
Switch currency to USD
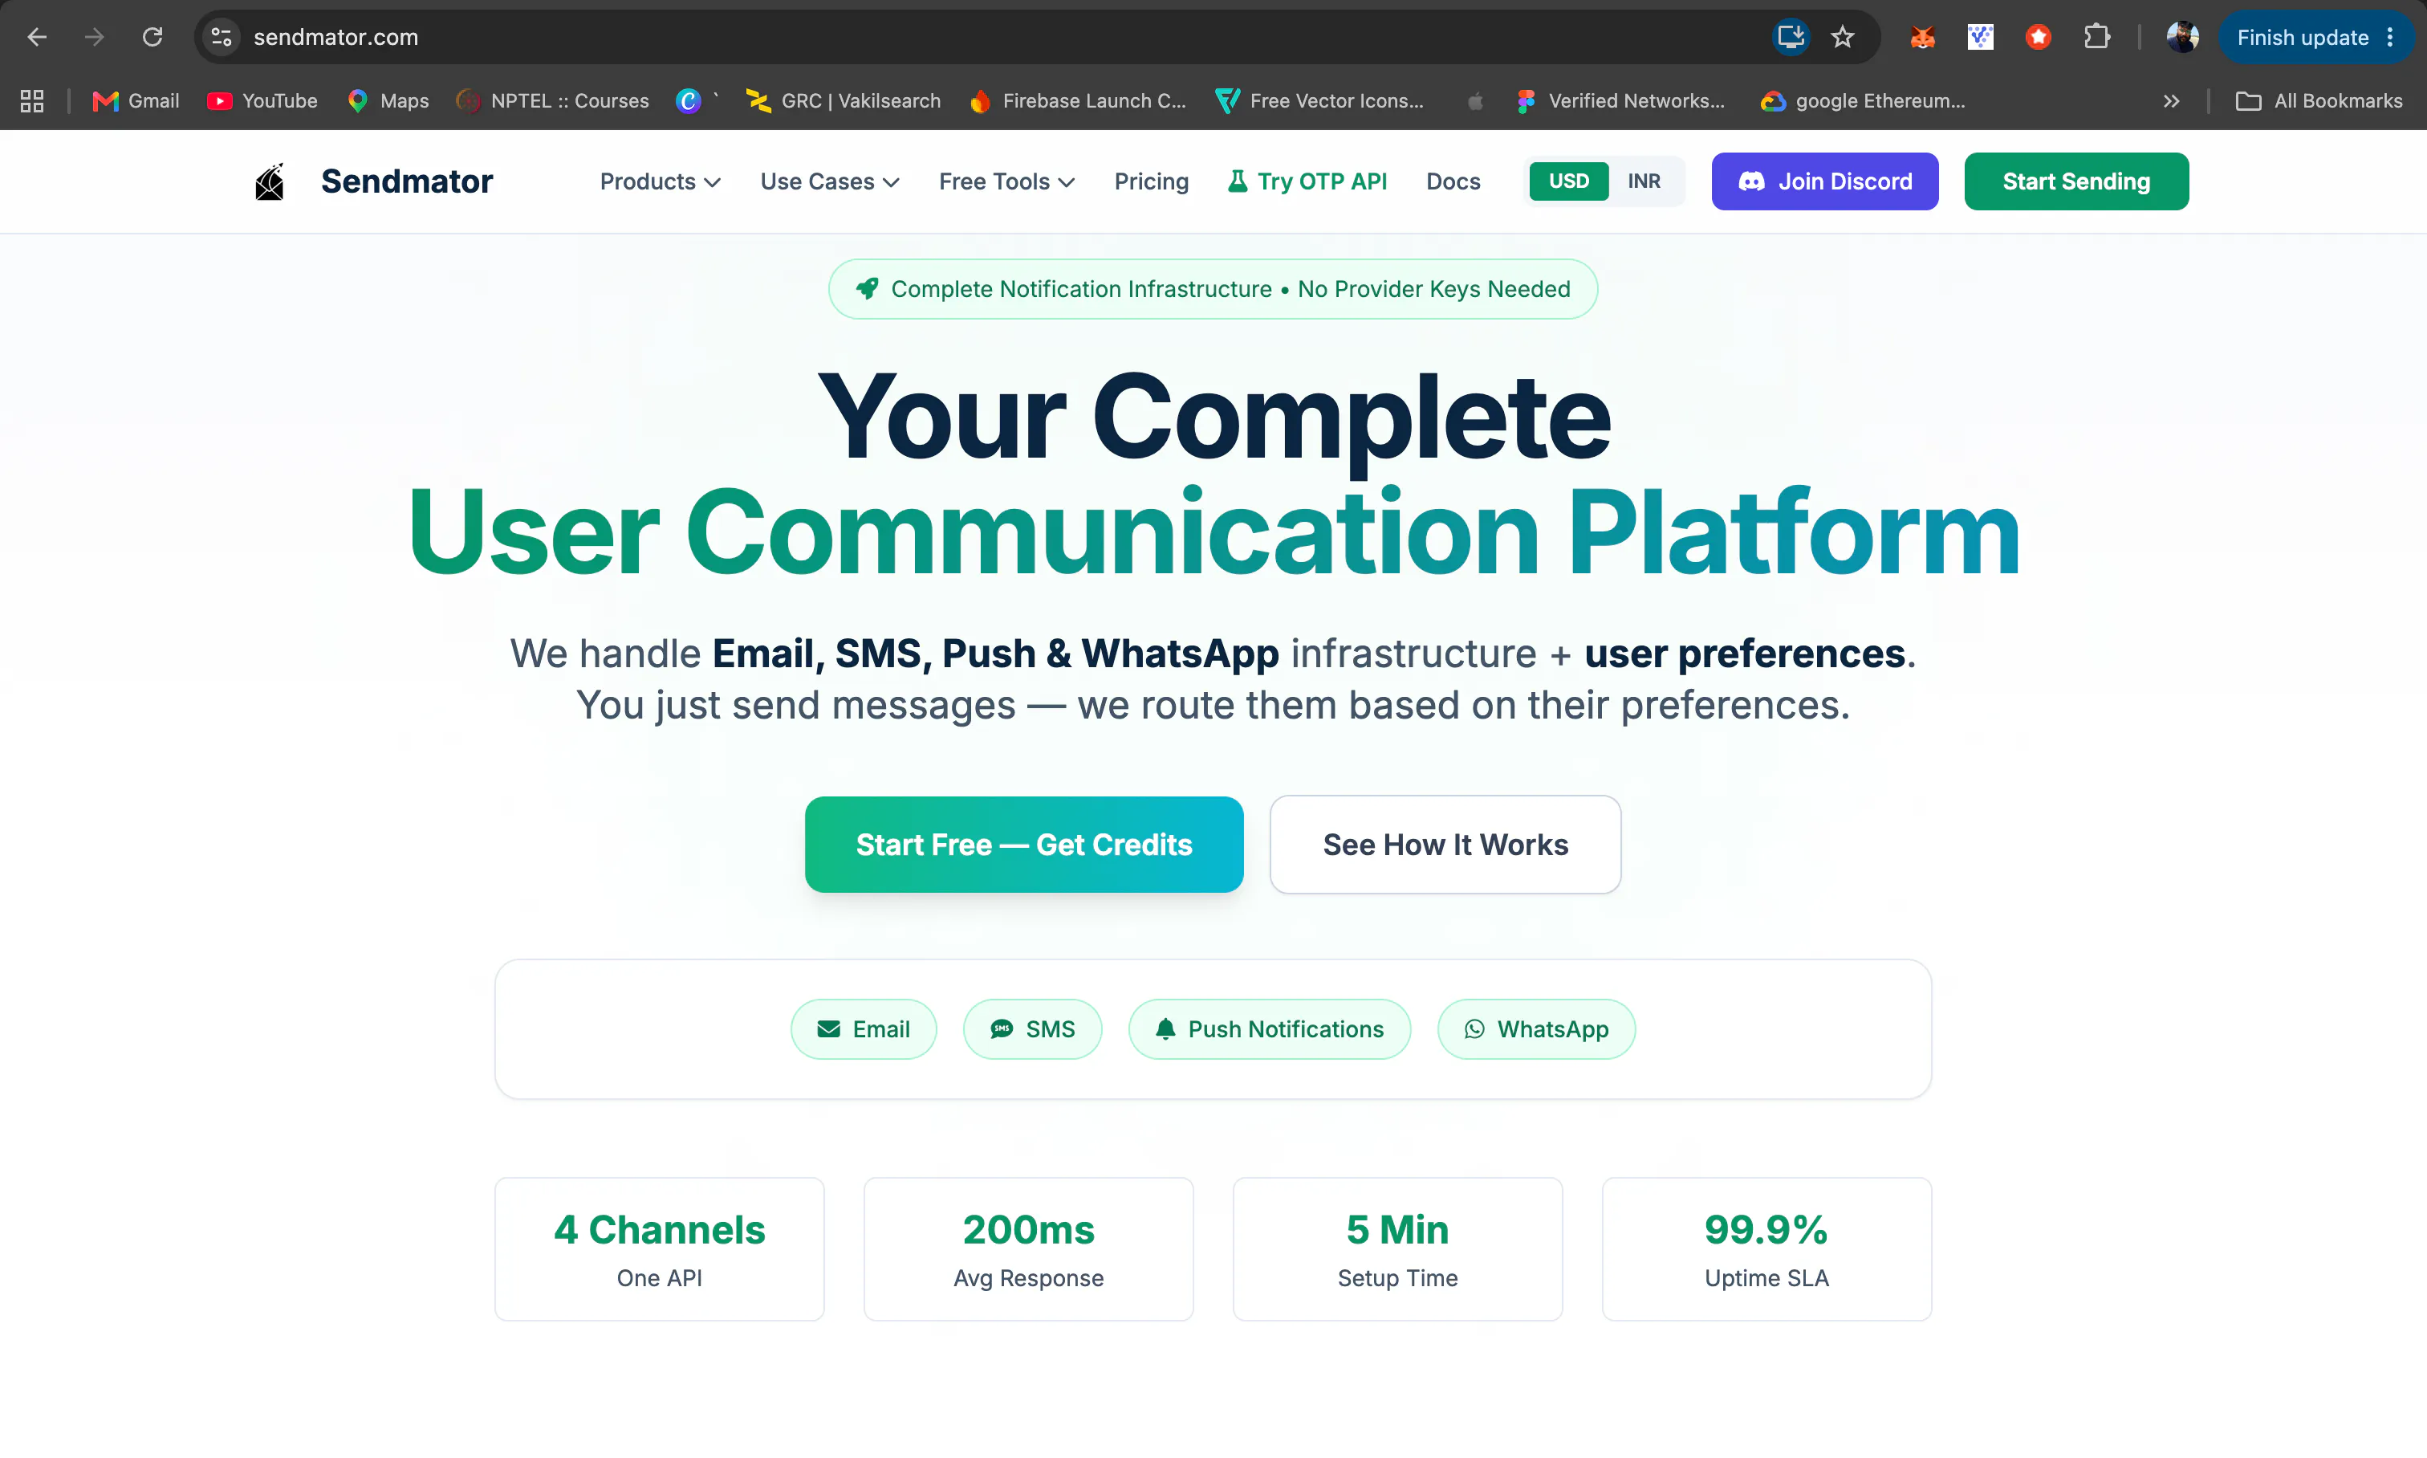1568,181
